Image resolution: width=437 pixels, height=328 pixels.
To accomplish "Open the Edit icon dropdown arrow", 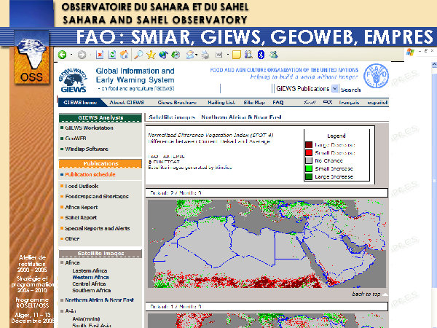I will point(228,55).
